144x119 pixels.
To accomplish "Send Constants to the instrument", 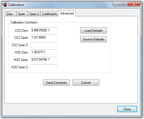I will click(56, 83).
